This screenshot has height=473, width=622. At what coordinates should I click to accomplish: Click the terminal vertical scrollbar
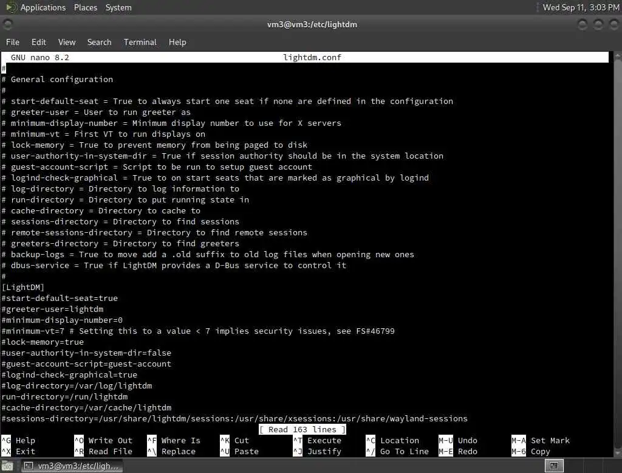(x=618, y=254)
